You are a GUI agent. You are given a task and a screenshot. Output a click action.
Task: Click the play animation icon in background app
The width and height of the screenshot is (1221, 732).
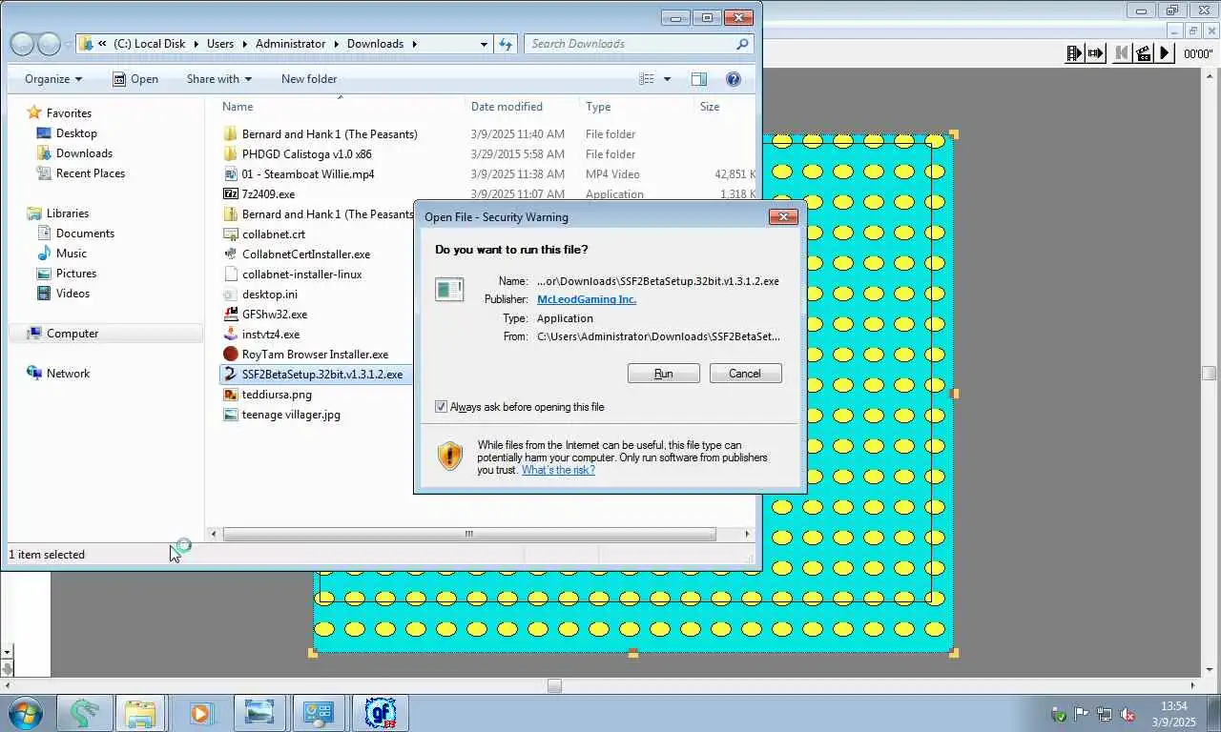pyautogui.click(x=1165, y=53)
